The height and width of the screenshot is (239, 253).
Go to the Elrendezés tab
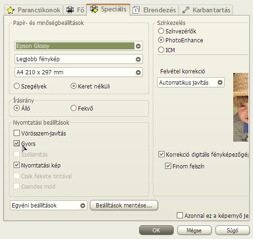click(x=154, y=10)
